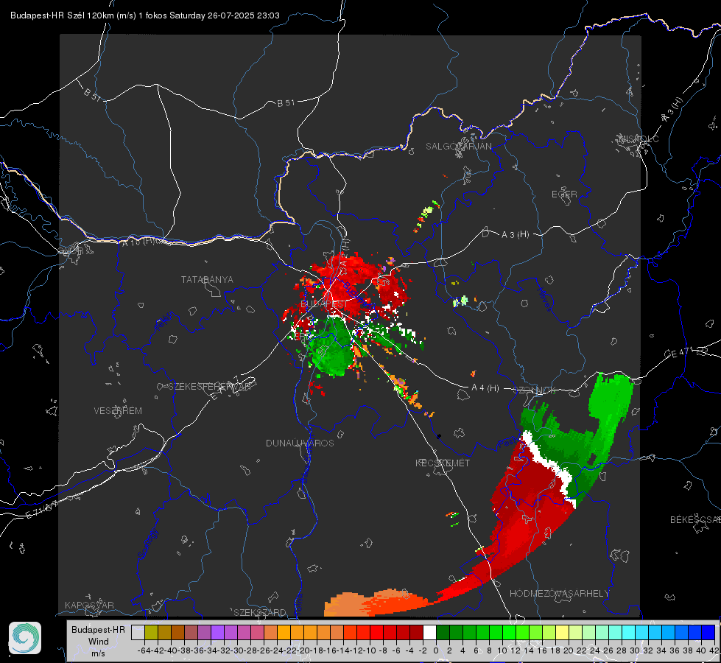Click the BUDAPEST city label

point(324,304)
